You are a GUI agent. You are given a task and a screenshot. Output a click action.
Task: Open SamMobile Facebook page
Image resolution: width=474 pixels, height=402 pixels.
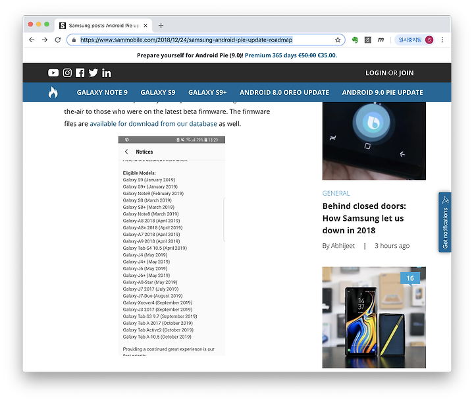(80, 72)
